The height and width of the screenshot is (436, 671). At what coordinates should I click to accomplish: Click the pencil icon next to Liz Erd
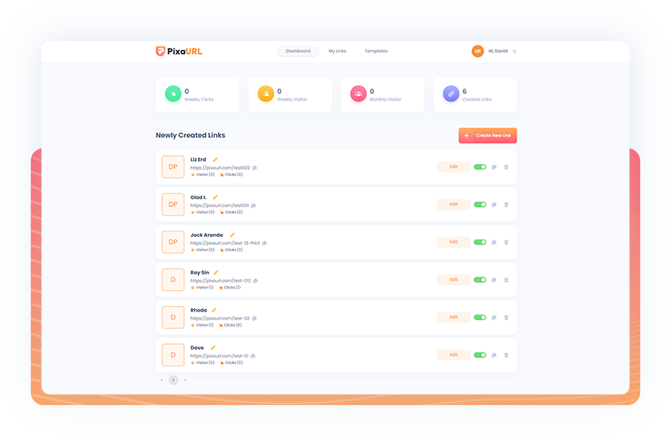[x=215, y=159]
